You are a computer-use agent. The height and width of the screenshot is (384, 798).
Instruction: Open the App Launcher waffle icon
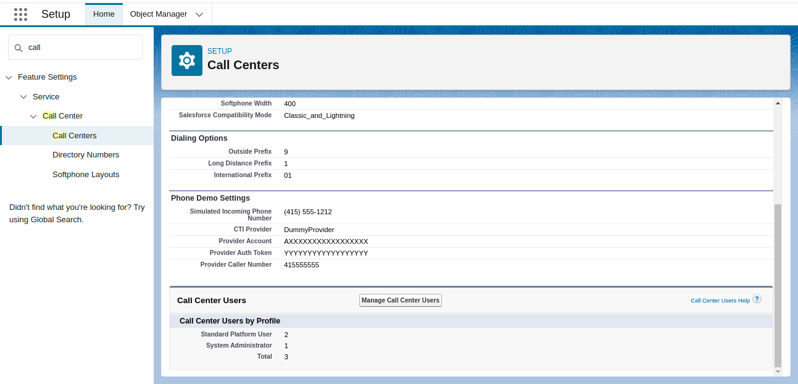coord(20,14)
